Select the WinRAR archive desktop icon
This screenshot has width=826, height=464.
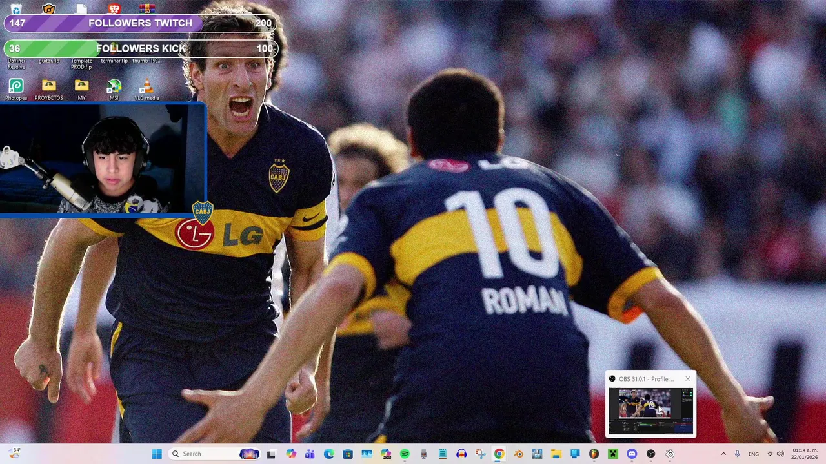[x=147, y=8]
